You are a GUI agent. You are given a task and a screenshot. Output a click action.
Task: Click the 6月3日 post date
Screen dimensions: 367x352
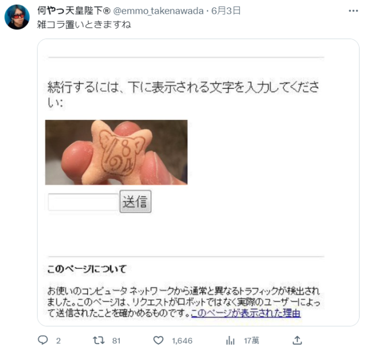(x=226, y=11)
